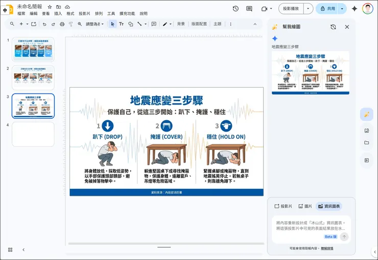Click the prompt input field in side panel
378x260 pixels.
311,225
